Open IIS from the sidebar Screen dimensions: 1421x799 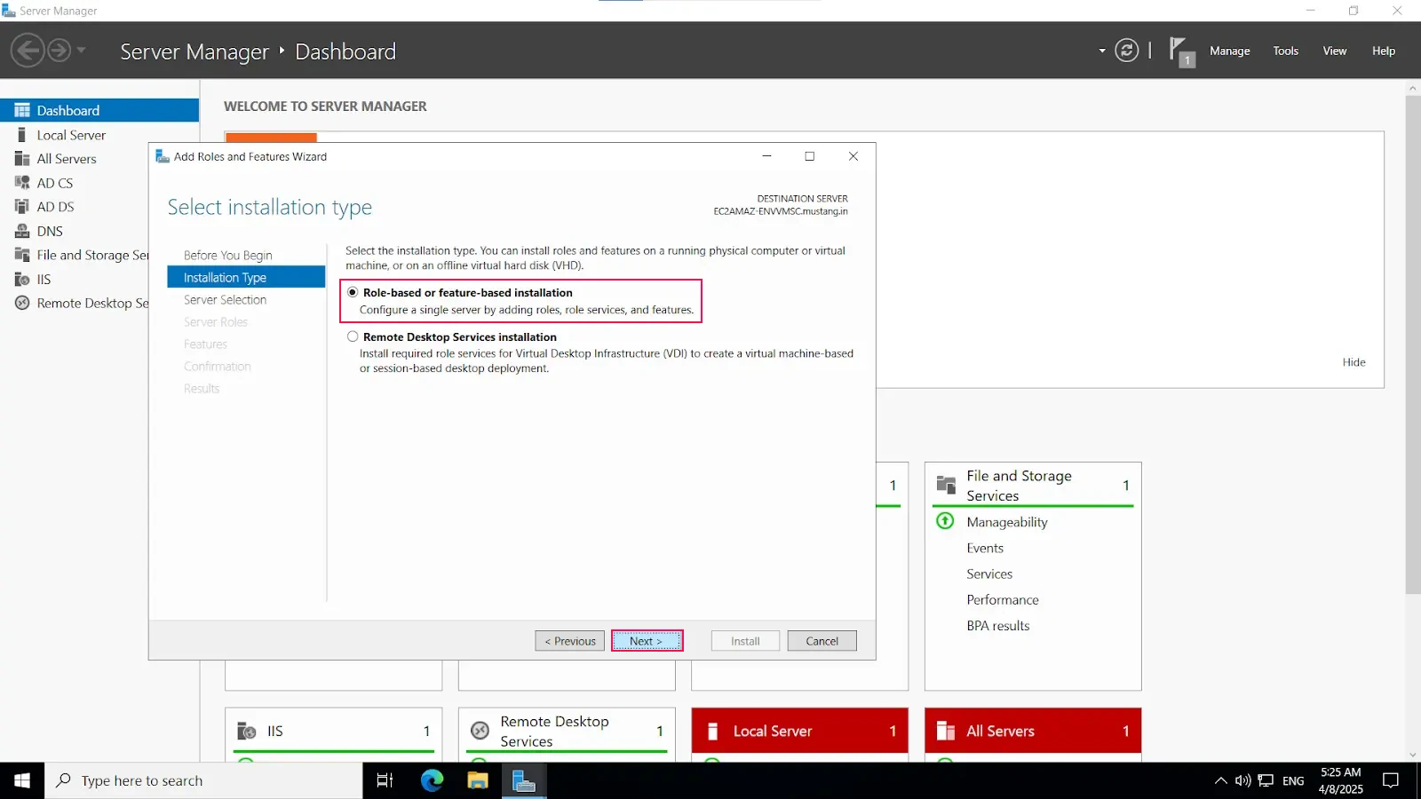click(x=43, y=279)
